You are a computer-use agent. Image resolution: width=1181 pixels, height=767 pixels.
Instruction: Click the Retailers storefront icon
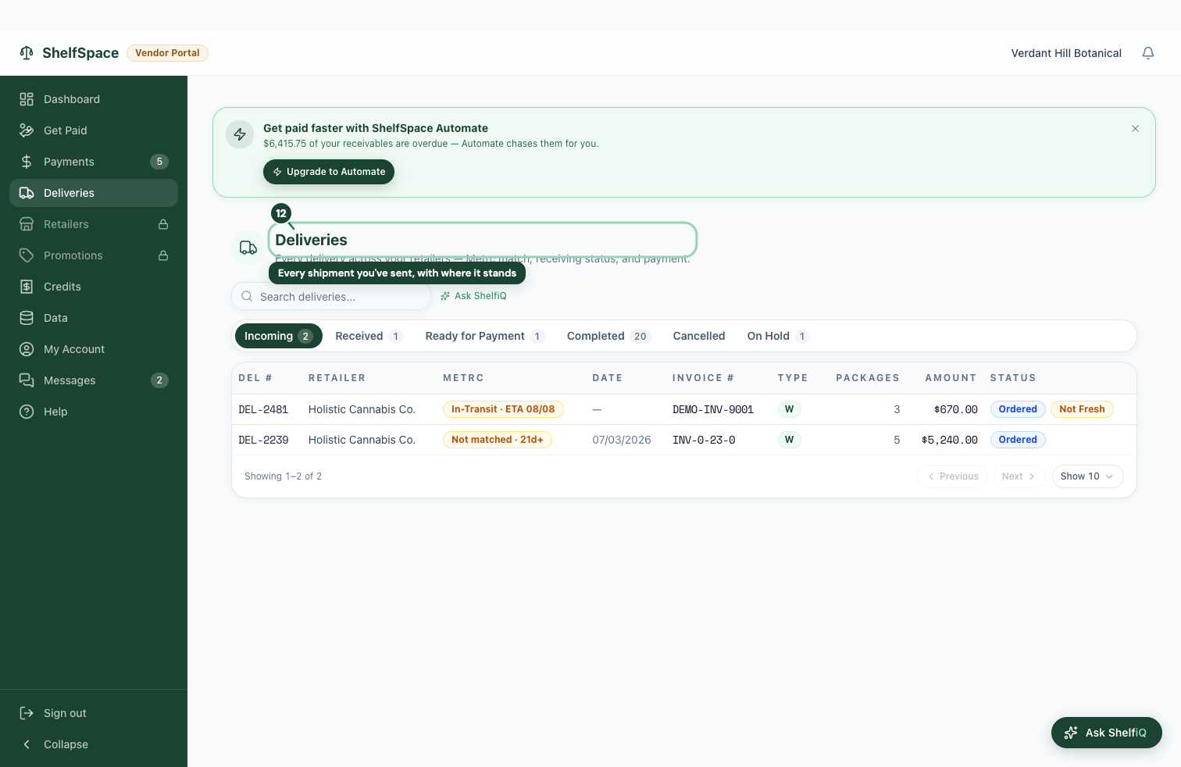(x=27, y=224)
